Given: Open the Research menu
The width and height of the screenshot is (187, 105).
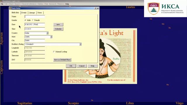Looking at the screenshot, I should point(53,4).
